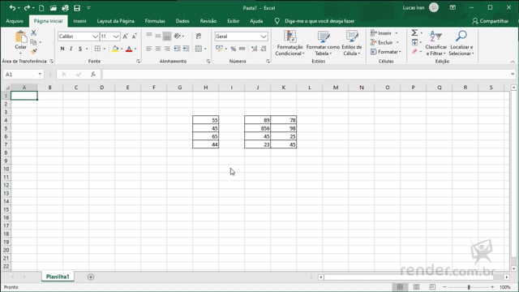
Task: Switch to the Fórmulas tab
Action: pos(155,21)
